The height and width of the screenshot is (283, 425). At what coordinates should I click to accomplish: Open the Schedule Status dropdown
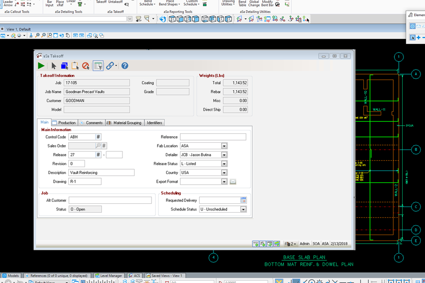(244, 209)
